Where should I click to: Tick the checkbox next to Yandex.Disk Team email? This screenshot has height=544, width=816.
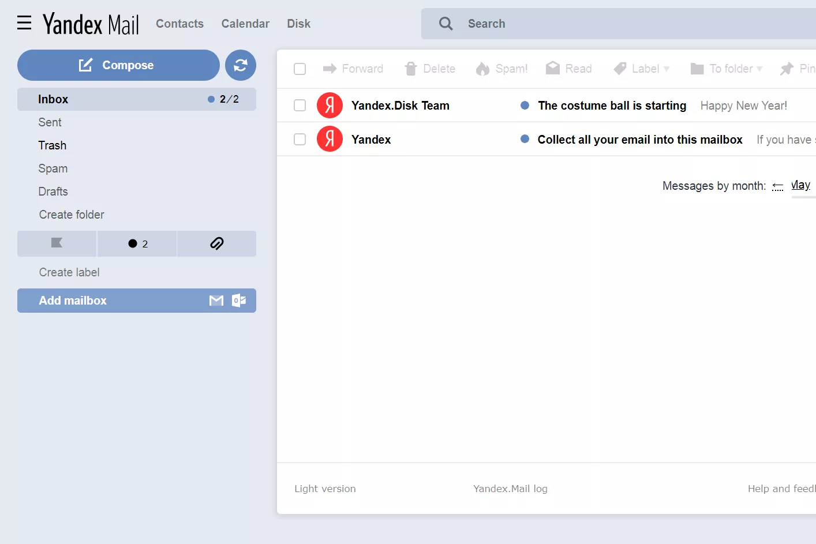[300, 105]
